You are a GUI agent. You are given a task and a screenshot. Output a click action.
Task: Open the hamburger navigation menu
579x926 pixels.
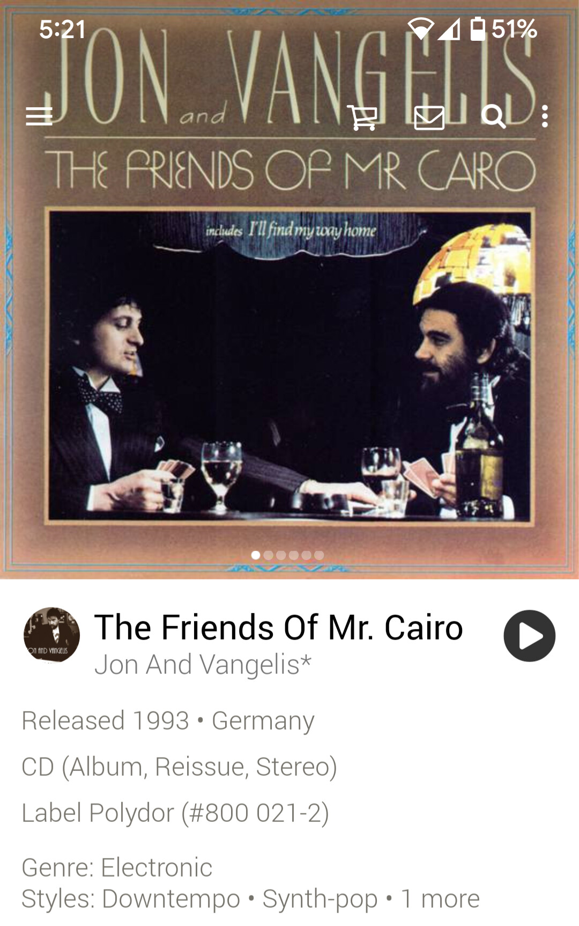pos(39,116)
